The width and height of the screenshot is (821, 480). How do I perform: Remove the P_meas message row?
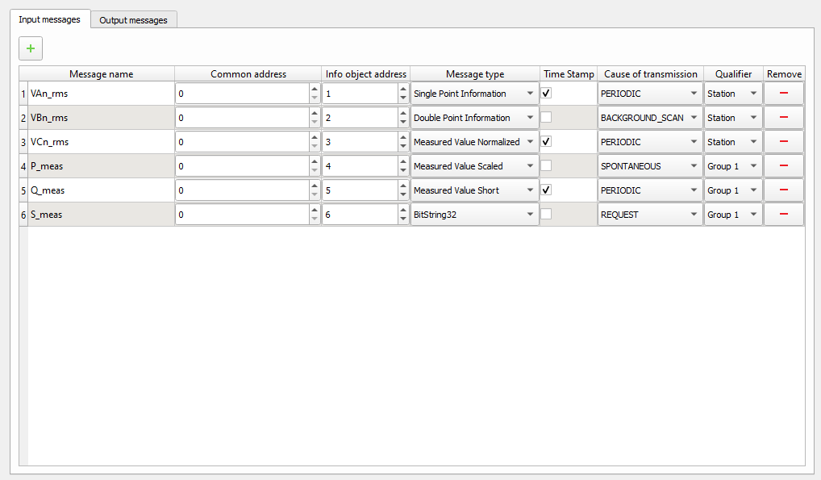pyautogui.click(x=783, y=166)
